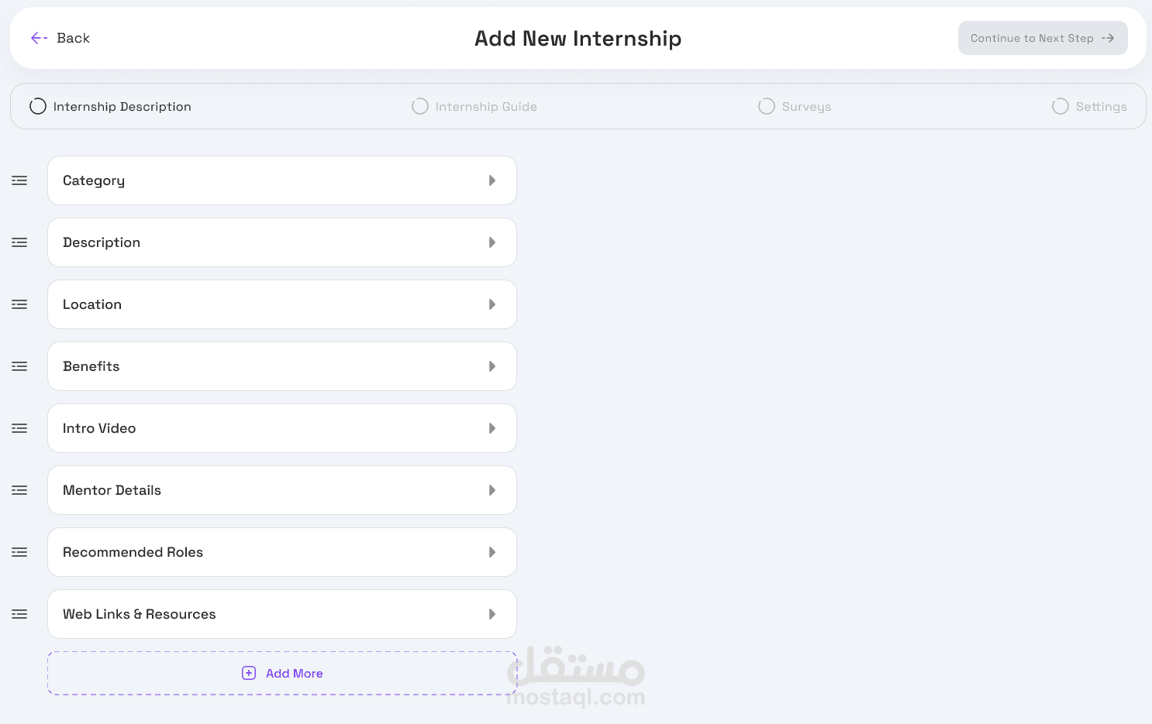This screenshot has width=1152, height=724.
Task: Click the drag handle icon beside Intro Video
Action: click(19, 428)
